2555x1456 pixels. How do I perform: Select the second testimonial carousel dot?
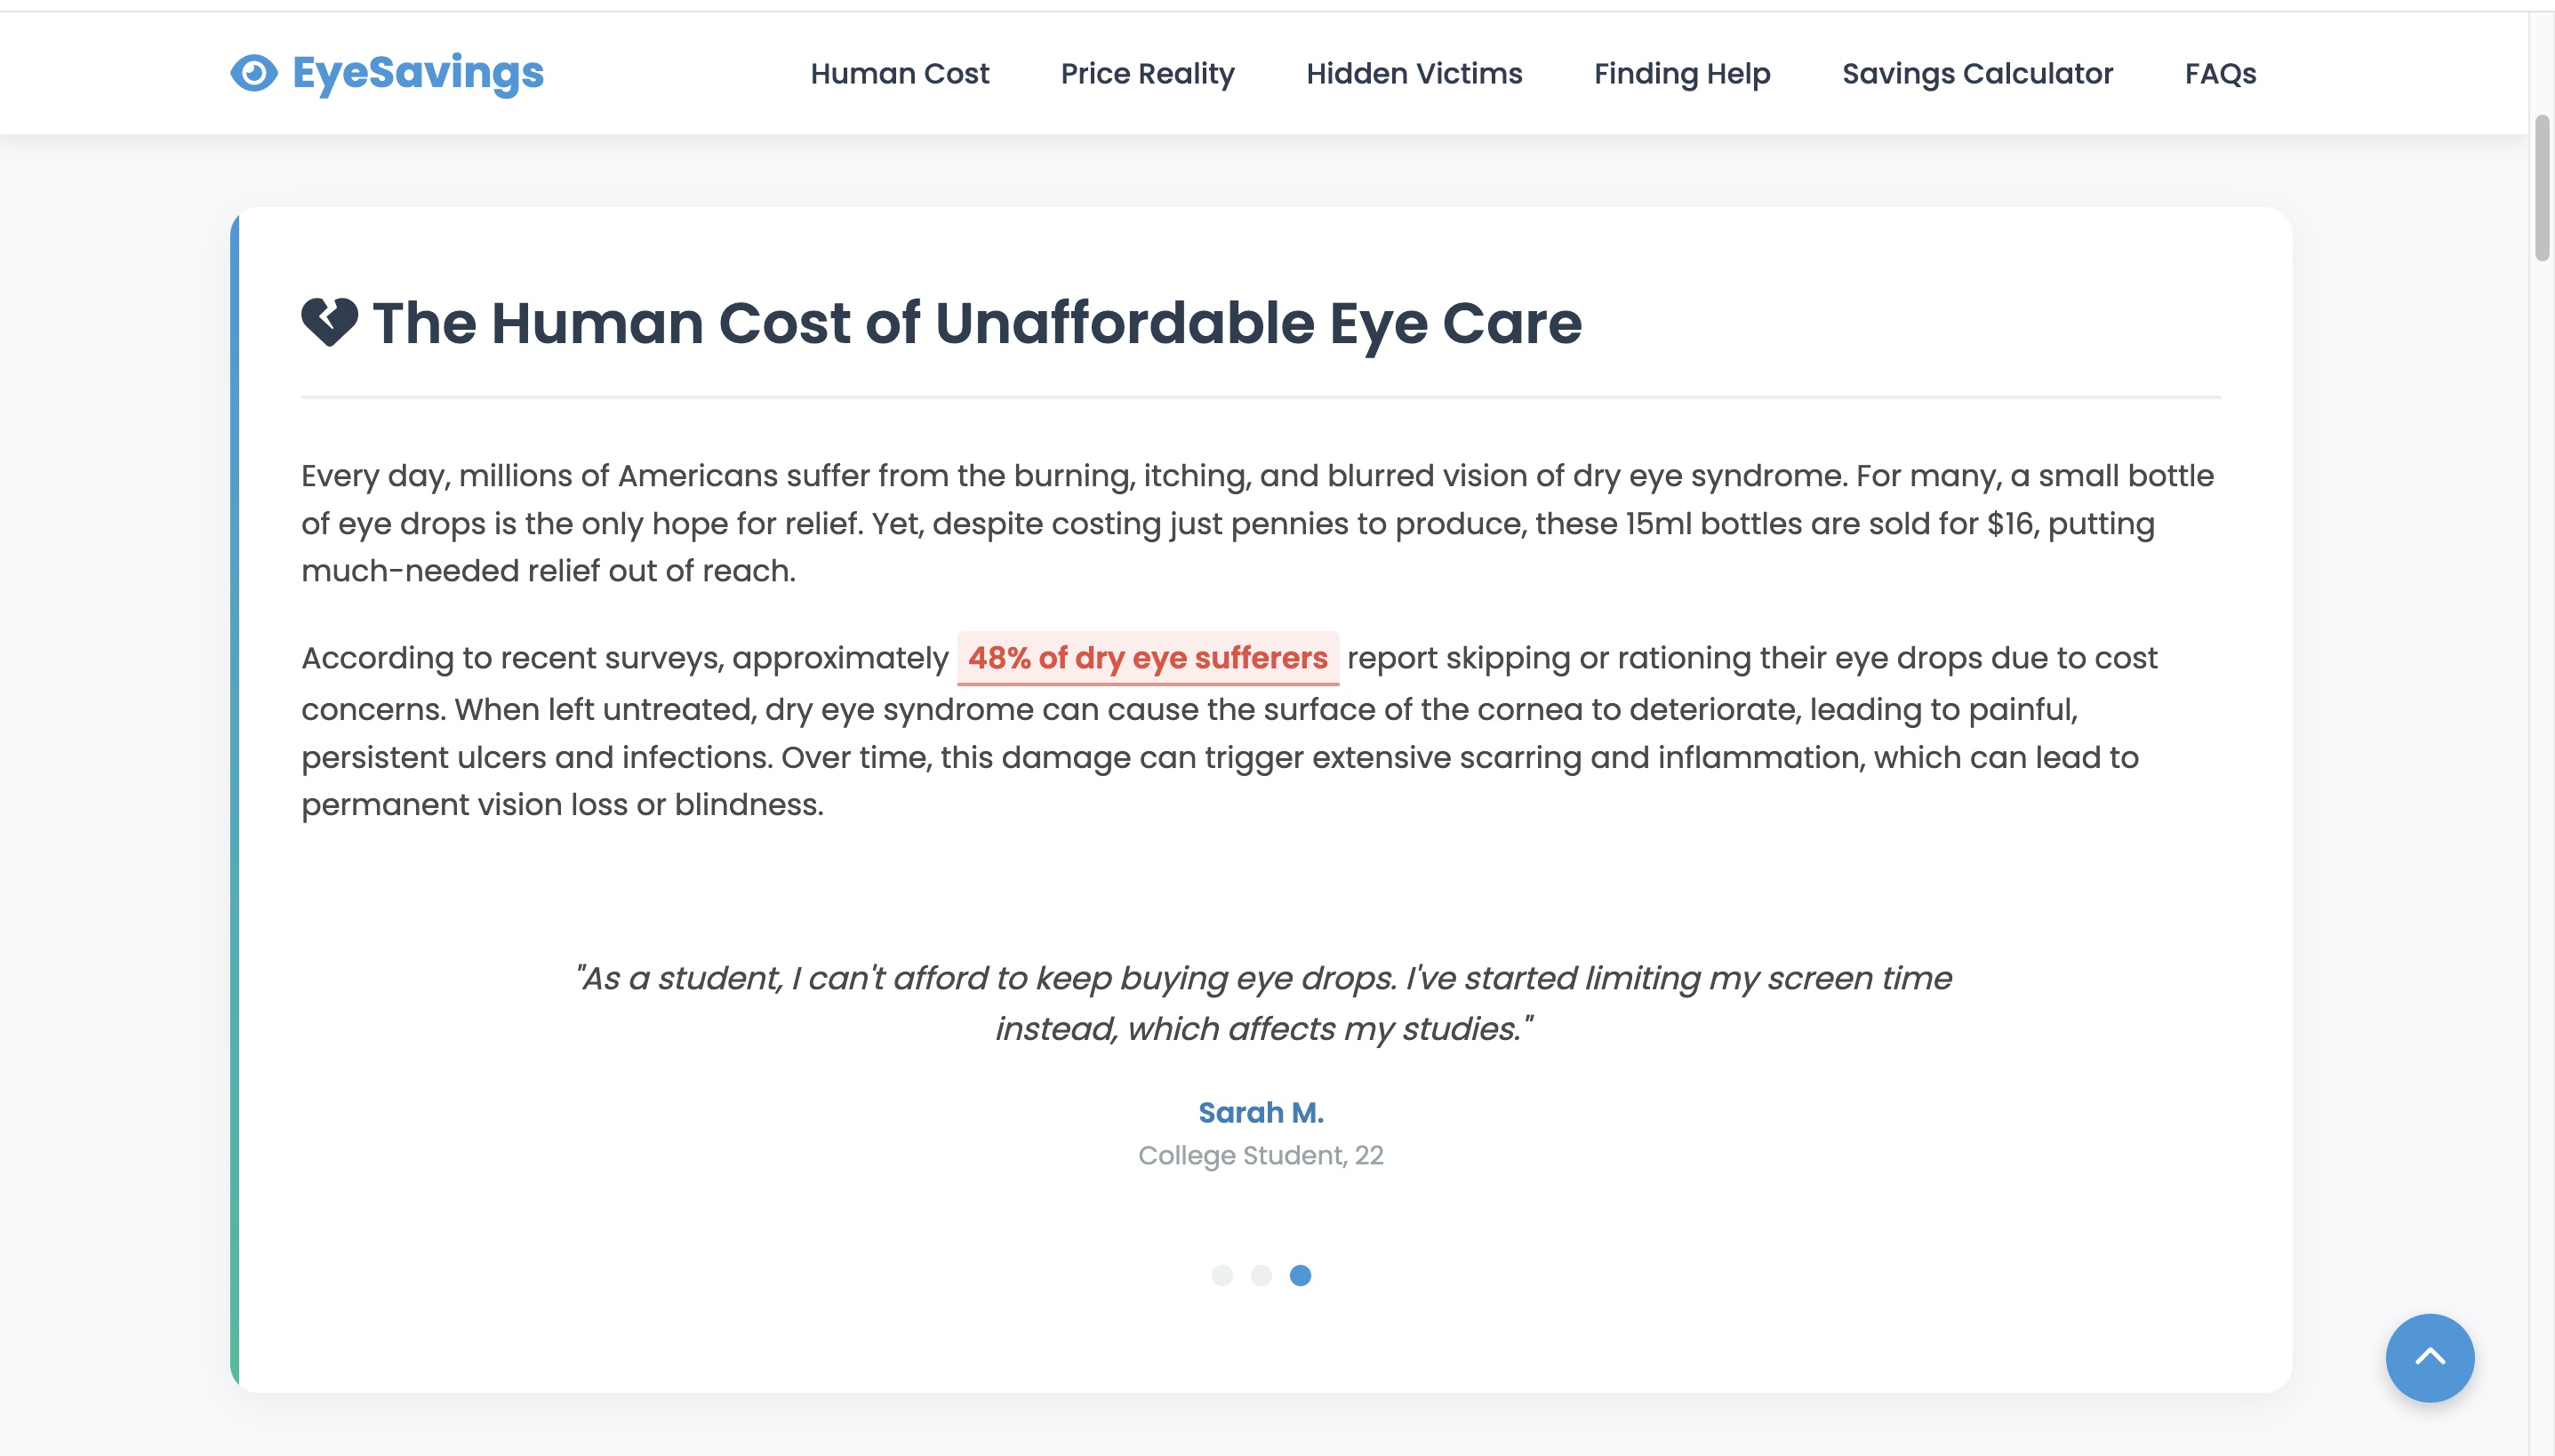pos(1260,1275)
